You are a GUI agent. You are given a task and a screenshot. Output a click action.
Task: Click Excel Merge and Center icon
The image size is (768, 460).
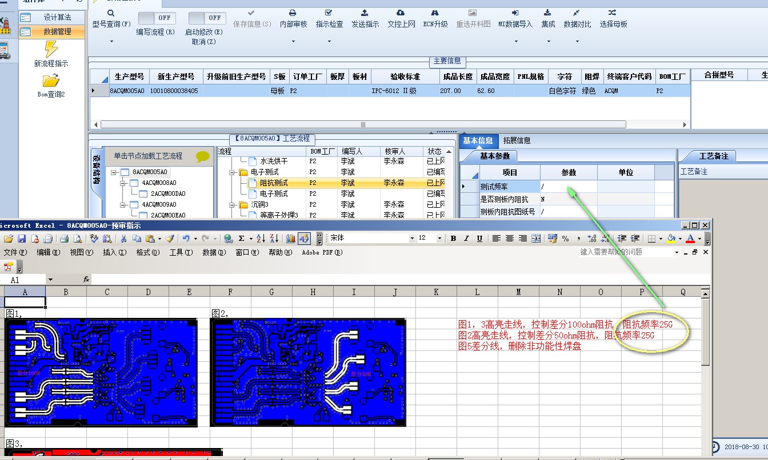tap(536, 239)
